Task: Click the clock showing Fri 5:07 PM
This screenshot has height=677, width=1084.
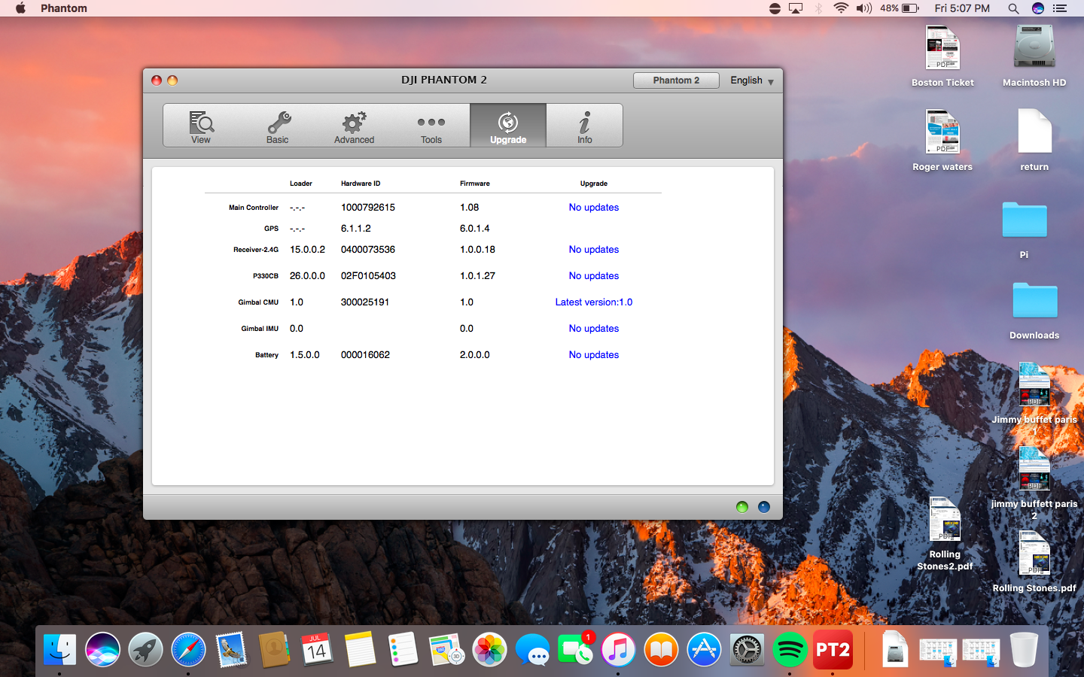Action: [x=962, y=8]
